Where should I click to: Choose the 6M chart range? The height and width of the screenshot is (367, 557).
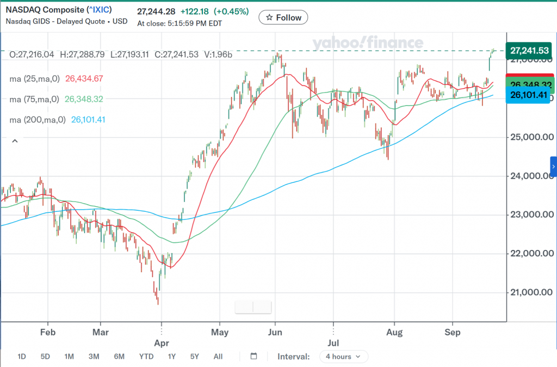click(119, 356)
